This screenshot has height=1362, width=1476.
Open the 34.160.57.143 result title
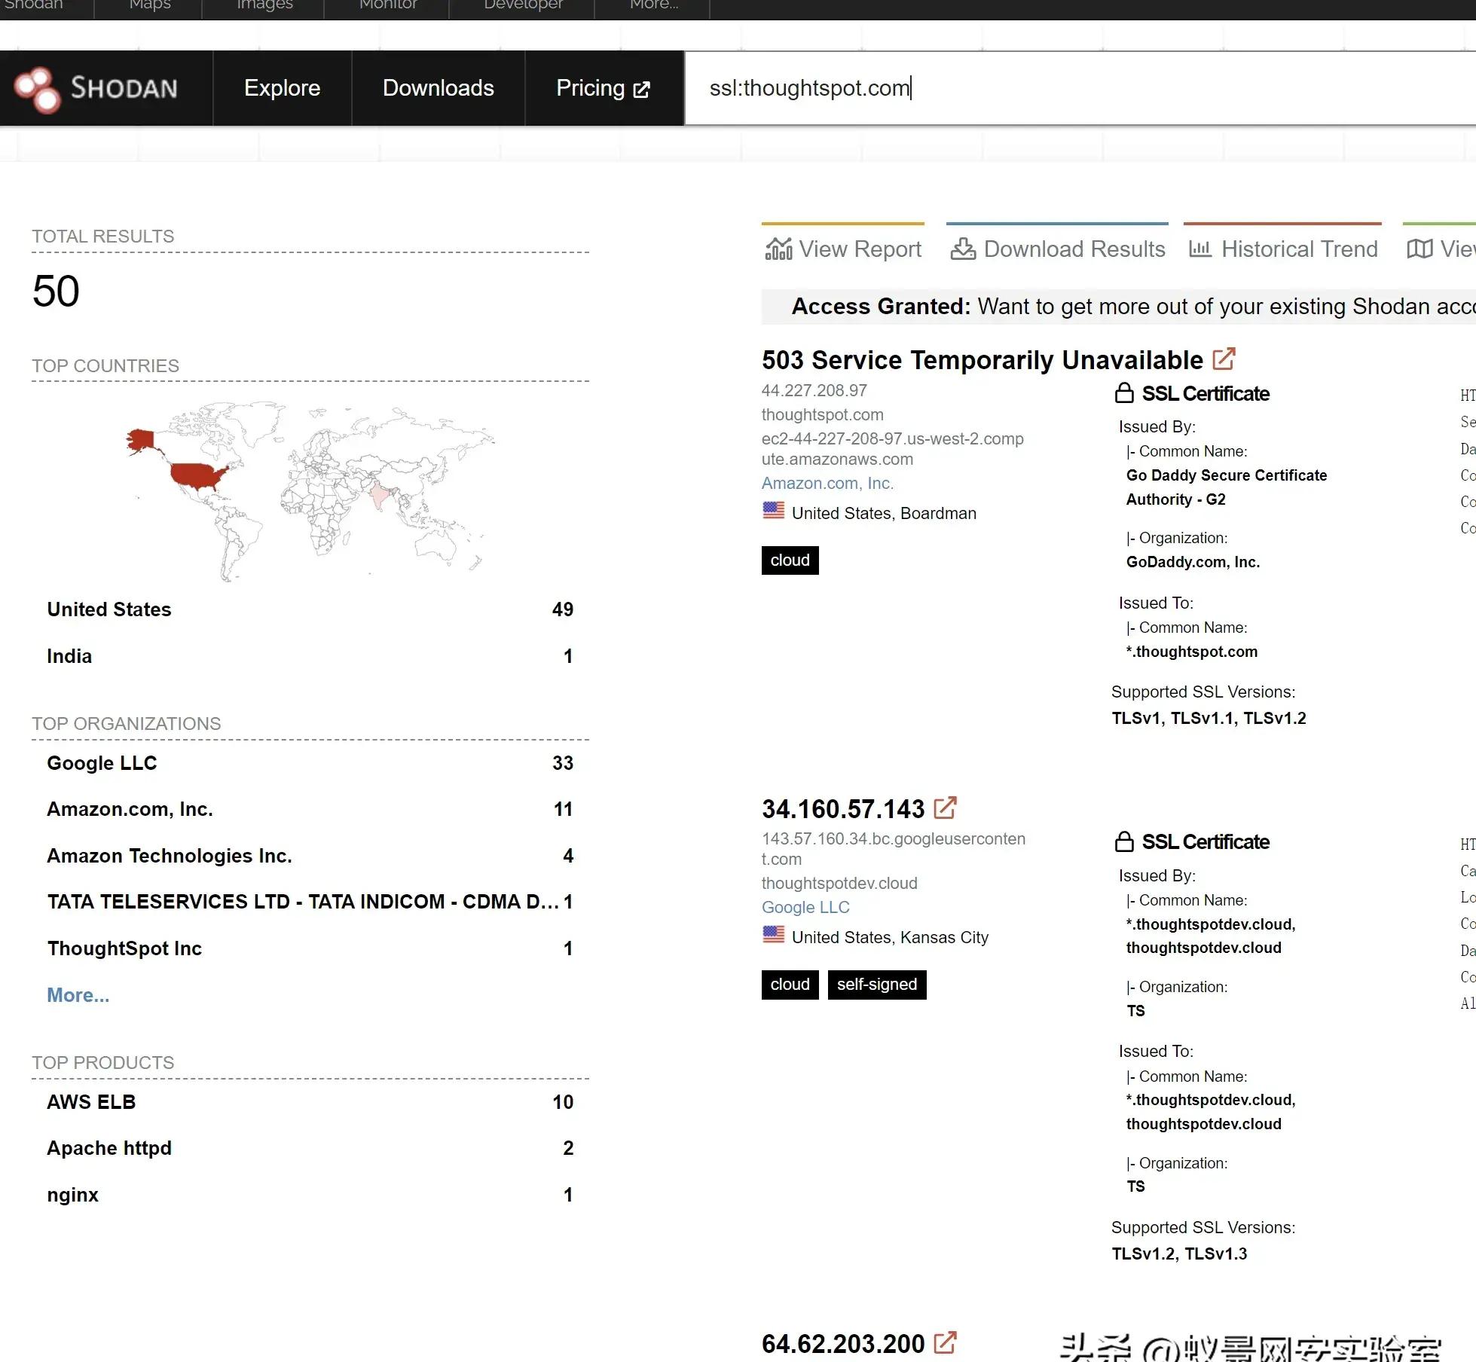(x=843, y=809)
